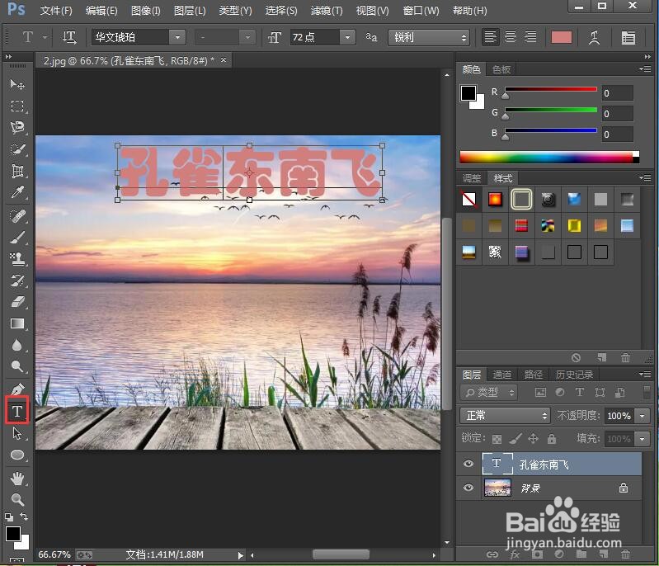Open the Character and Paragraph panel
Screen dimensions: 659x566
point(628,37)
